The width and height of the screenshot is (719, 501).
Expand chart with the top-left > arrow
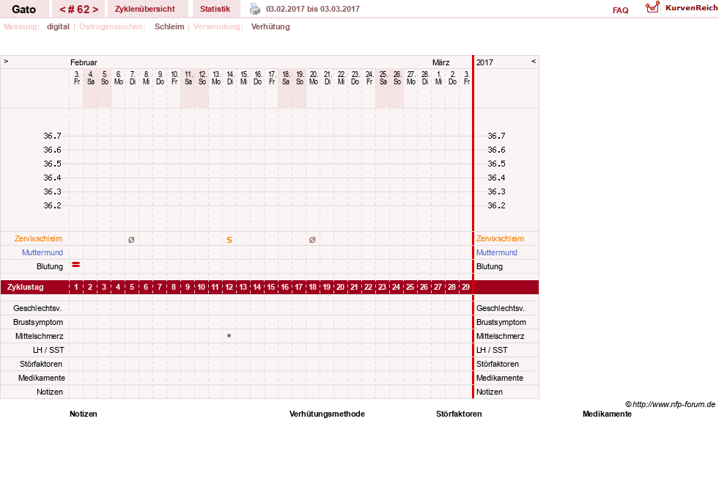6,61
